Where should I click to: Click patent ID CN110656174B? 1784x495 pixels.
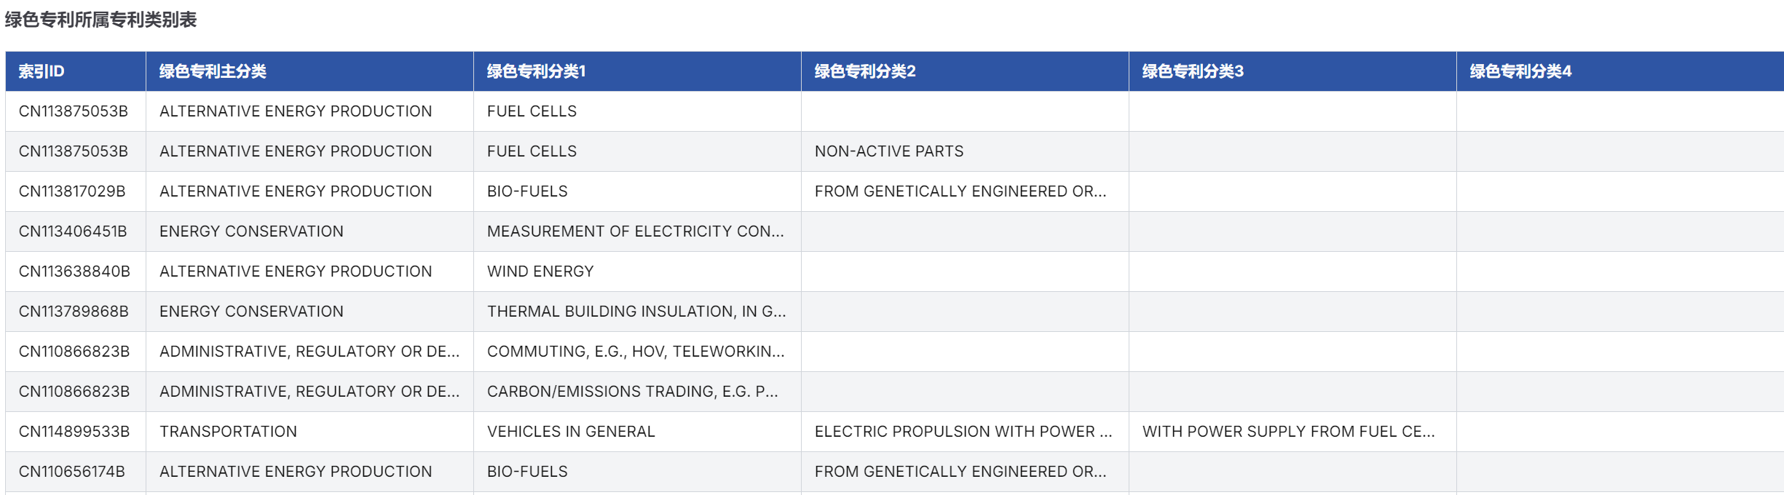pyautogui.click(x=72, y=472)
